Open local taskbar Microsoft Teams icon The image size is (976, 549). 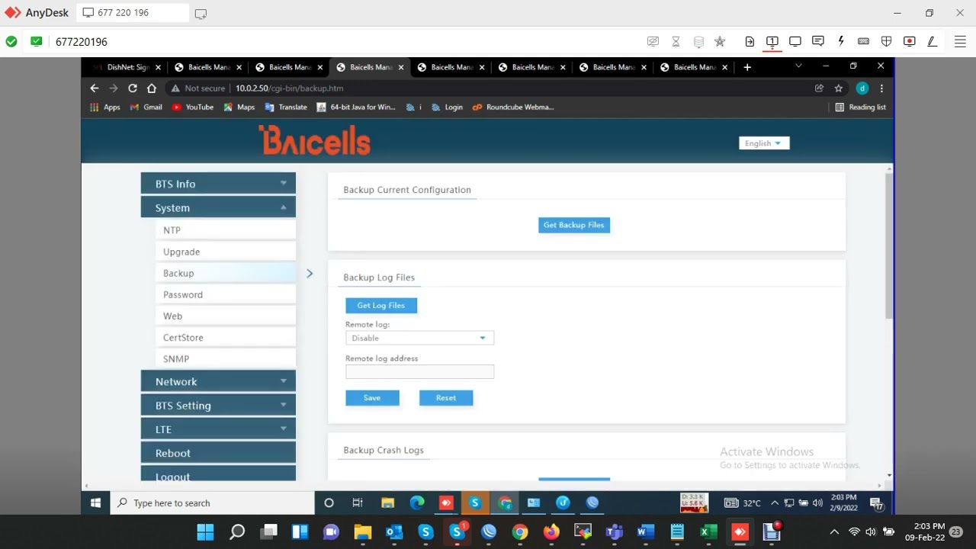tap(614, 532)
